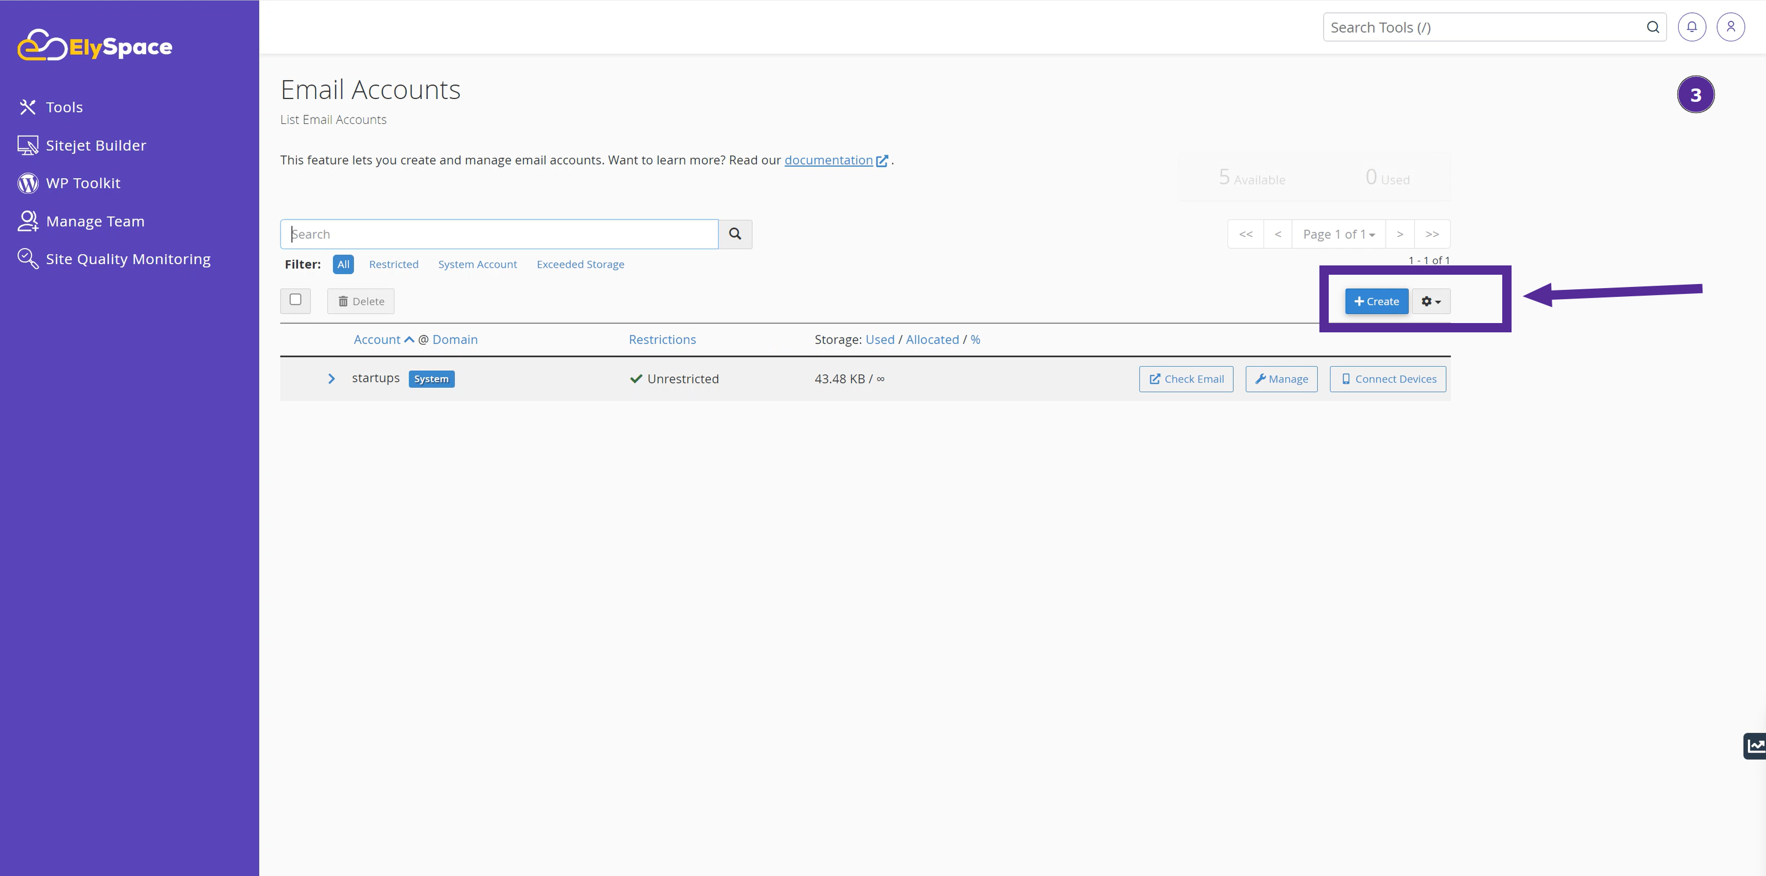
Task: Click the Manage Team person icon
Action: pyautogui.click(x=27, y=221)
